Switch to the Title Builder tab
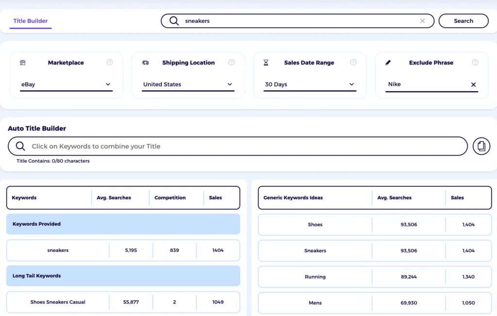Viewport: 497px width, 316px height. [x=30, y=21]
